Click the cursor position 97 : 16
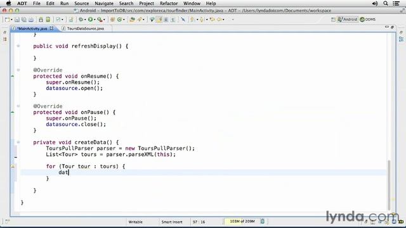 click(199, 222)
